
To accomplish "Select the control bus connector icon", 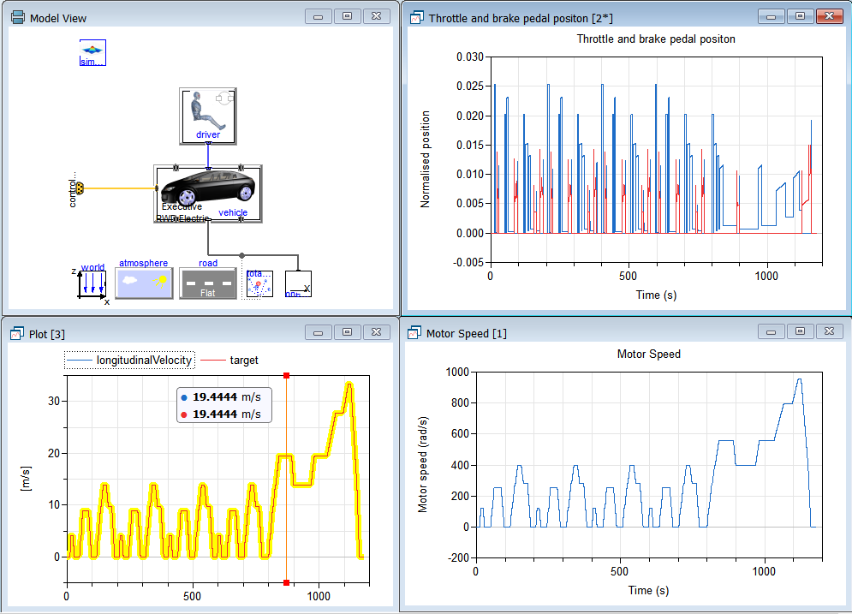I will (80, 188).
